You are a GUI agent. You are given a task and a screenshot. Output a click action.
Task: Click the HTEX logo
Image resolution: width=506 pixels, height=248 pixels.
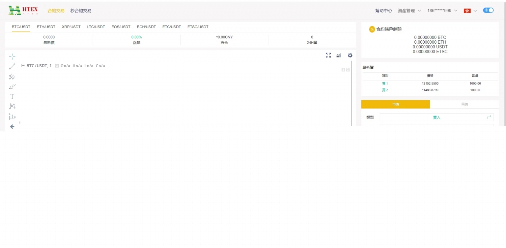click(x=23, y=10)
